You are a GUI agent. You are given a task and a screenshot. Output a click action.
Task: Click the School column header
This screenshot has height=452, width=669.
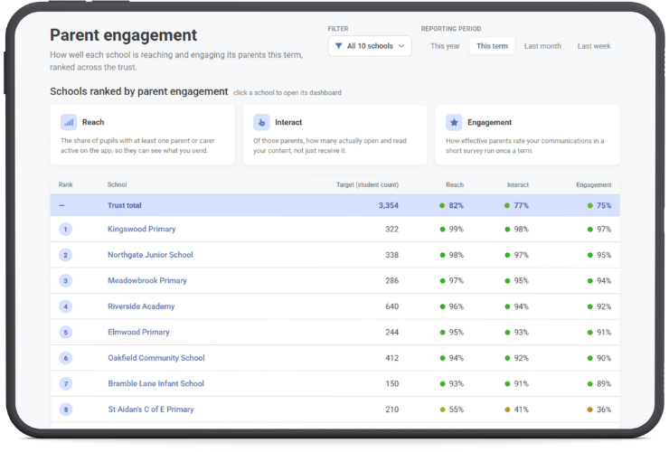[x=117, y=184]
